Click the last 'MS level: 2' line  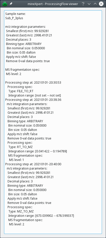point(17,224)
